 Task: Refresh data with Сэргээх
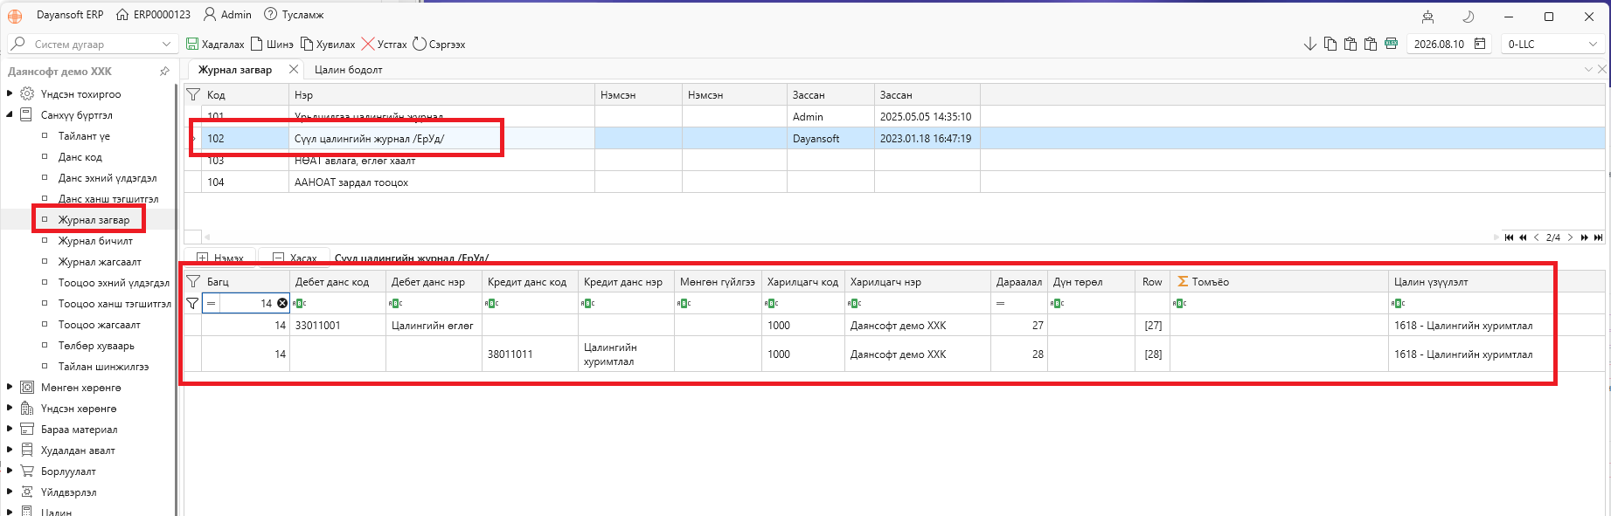click(439, 44)
